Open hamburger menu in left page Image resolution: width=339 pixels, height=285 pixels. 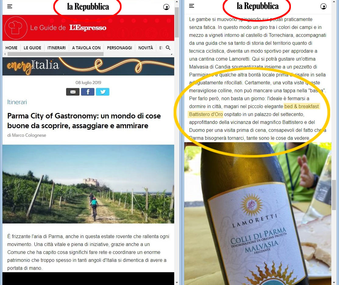click(10, 6)
